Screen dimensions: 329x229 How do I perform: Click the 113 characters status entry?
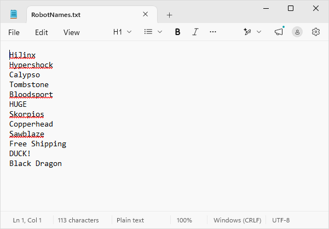[x=78, y=220]
